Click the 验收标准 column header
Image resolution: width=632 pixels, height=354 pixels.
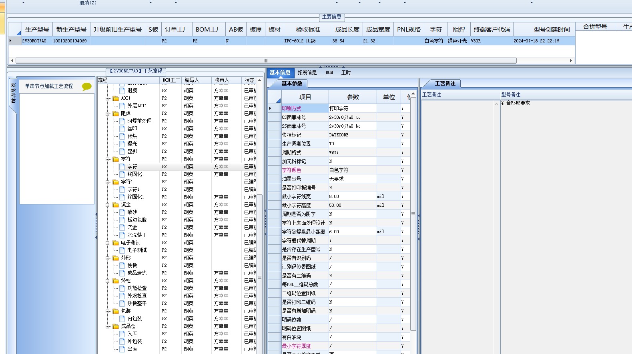point(308,30)
